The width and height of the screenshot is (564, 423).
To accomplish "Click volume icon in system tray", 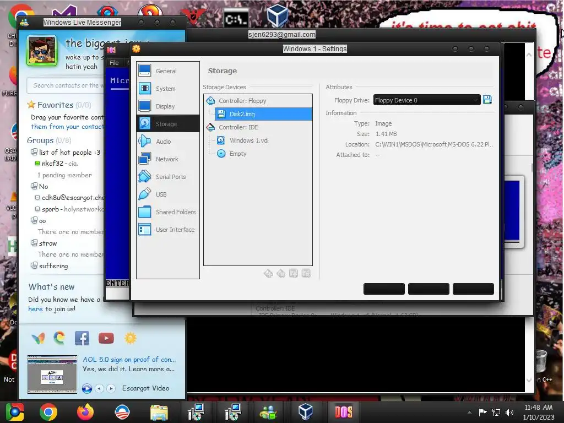I will 509,412.
